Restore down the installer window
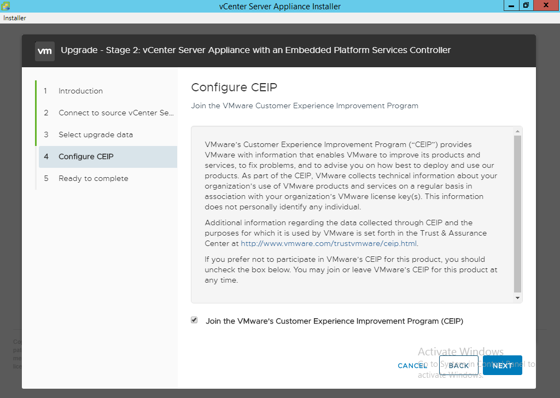Image resolution: width=560 pixels, height=398 pixels. 526,5
